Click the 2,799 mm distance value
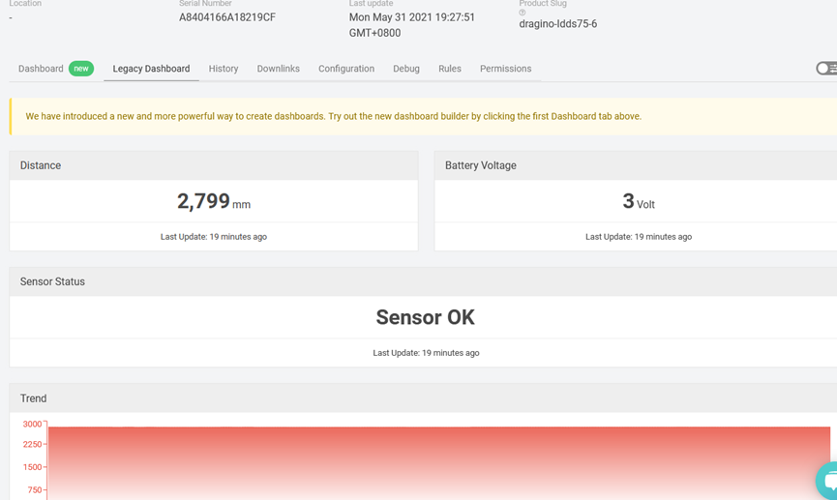The image size is (837, 500). tap(214, 201)
